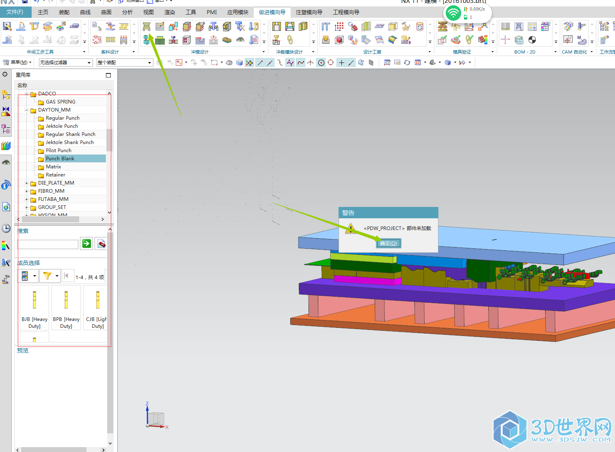This screenshot has height=452, width=615.
Task: Open the 整个装配 scope dropdown
Action: pyautogui.click(x=125, y=62)
